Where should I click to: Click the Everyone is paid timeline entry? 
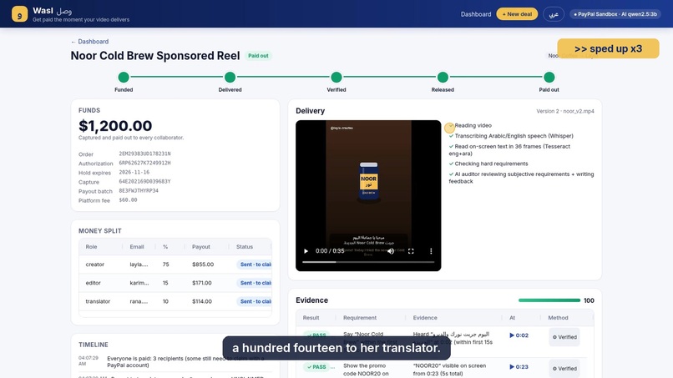pos(185,361)
